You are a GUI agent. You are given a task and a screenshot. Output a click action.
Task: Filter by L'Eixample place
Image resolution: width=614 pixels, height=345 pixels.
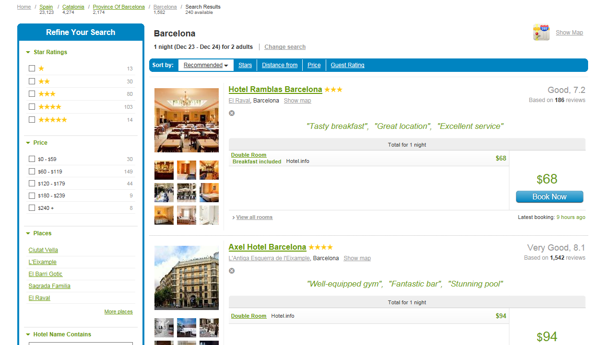click(43, 262)
